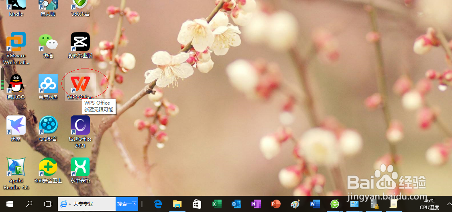Viewport: 452px width, 212px height.
Task: Open the notepad-style taskbar icon
Action: (393, 204)
